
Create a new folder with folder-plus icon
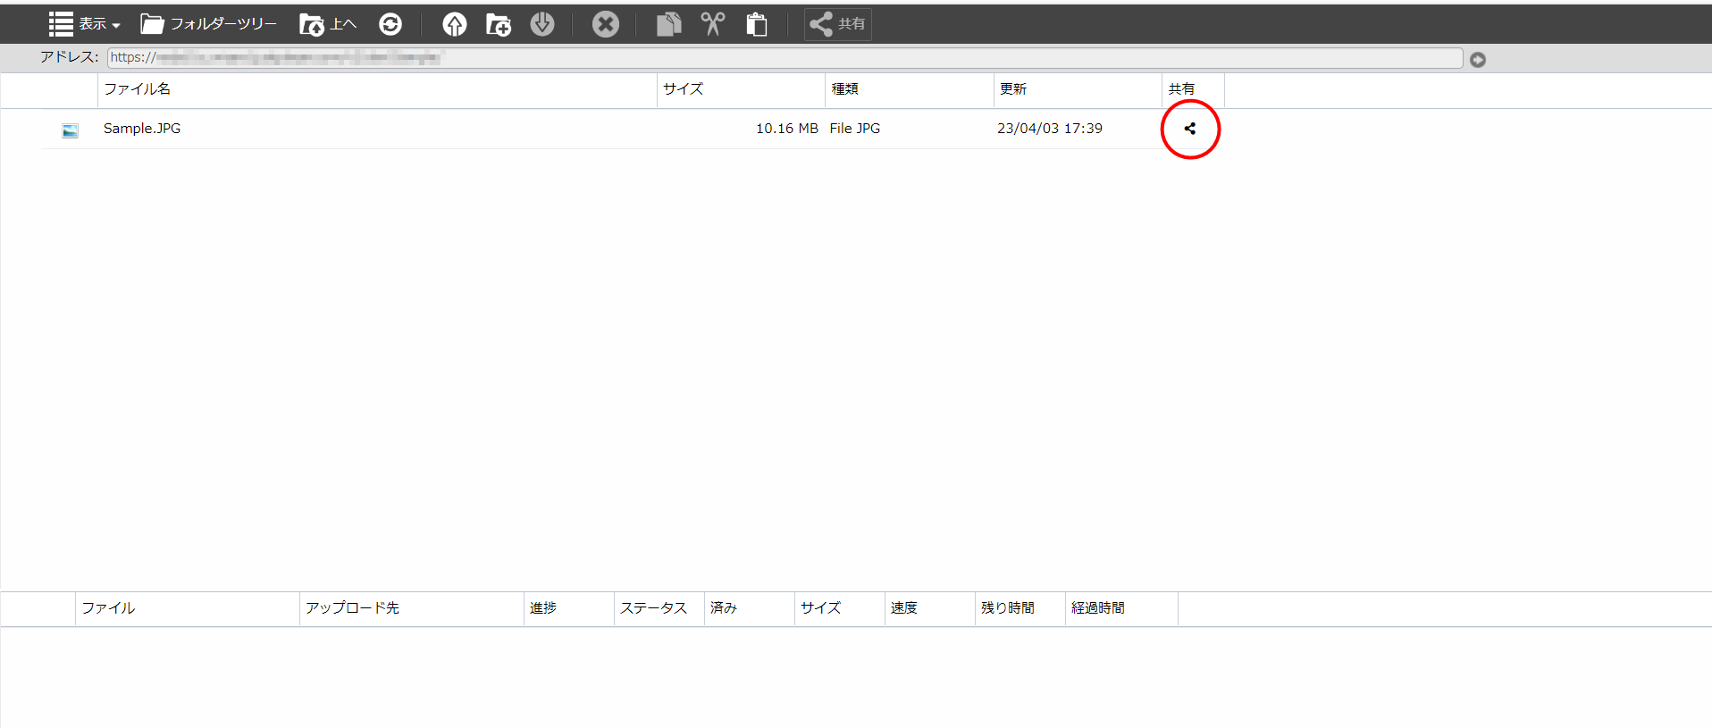[499, 24]
